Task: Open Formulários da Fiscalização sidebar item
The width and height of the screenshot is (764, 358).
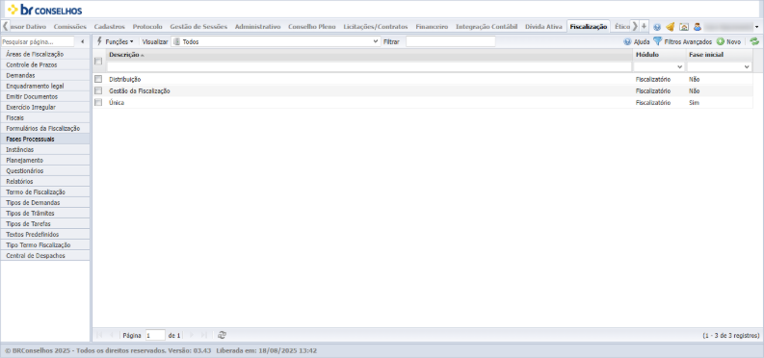Action: (45, 128)
